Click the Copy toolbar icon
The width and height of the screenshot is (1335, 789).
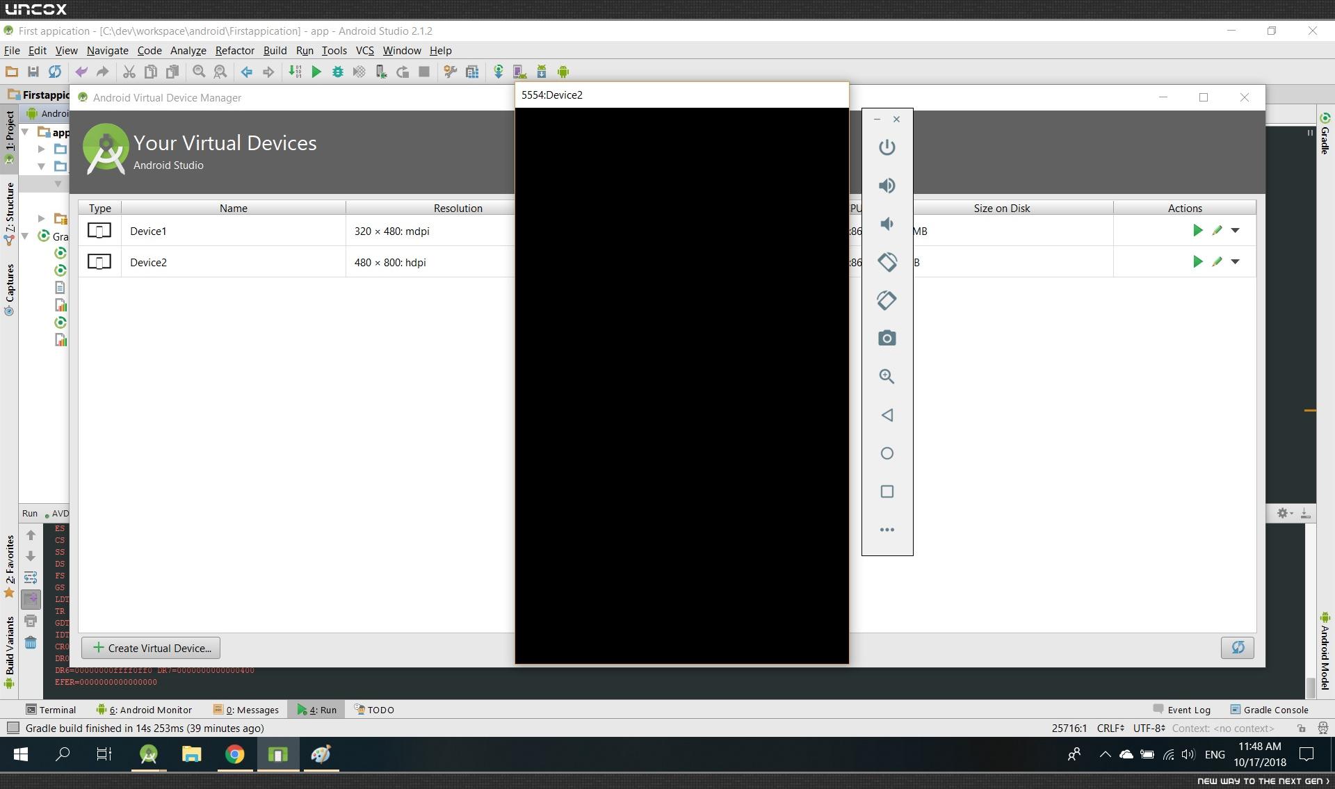(150, 72)
